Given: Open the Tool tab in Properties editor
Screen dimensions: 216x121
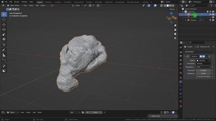Looking at the screenshot, I should (x=181, y=47).
